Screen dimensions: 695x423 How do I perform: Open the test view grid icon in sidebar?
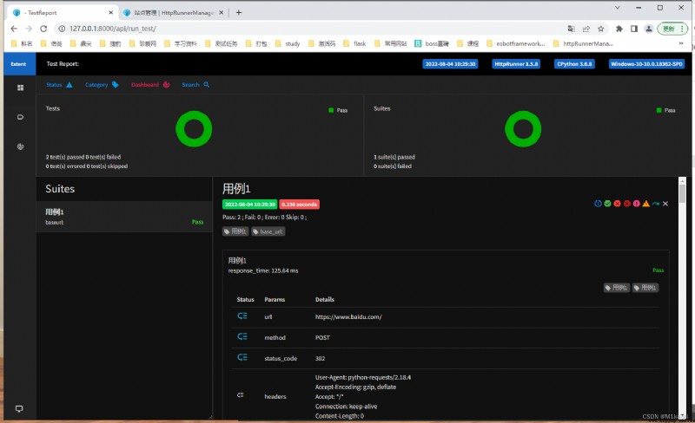click(x=20, y=88)
